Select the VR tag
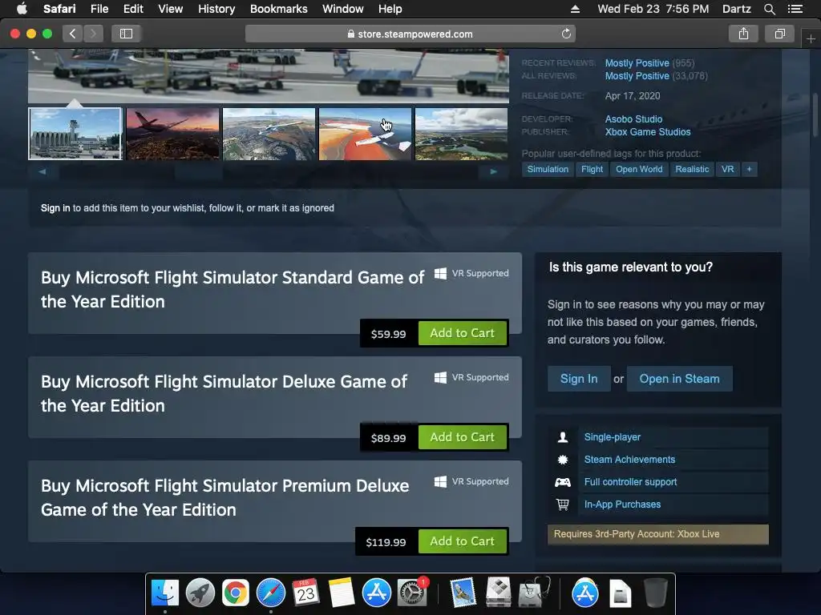 pos(728,170)
